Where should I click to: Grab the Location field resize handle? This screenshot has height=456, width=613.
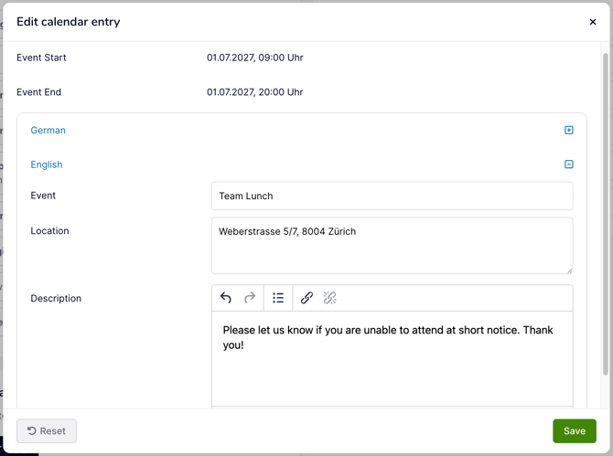(569, 270)
